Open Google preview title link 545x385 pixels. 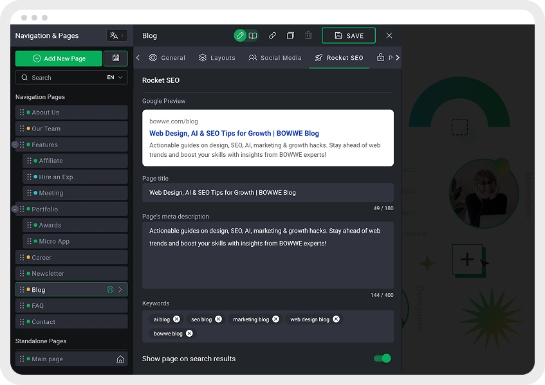pos(234,133)
